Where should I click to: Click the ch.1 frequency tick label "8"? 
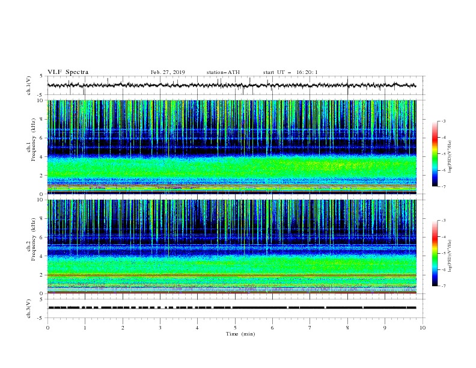(x=42, y=119)
